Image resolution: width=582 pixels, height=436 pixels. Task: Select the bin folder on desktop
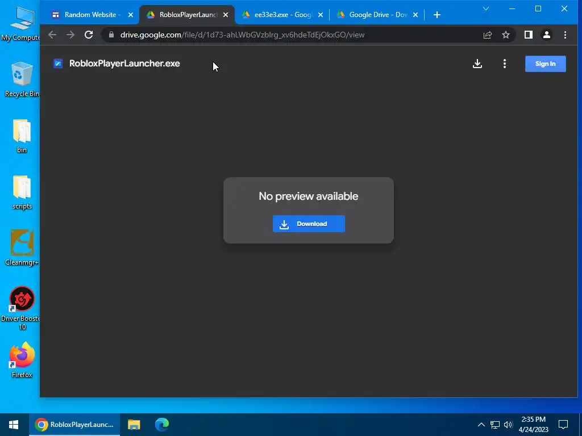tap(22, 136)
